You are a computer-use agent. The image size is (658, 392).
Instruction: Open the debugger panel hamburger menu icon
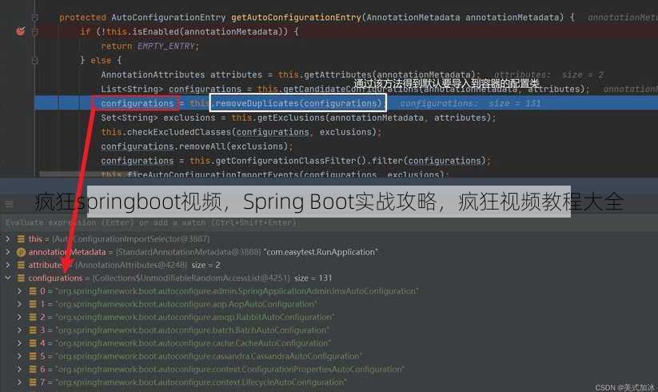click(x=10, y=204)
